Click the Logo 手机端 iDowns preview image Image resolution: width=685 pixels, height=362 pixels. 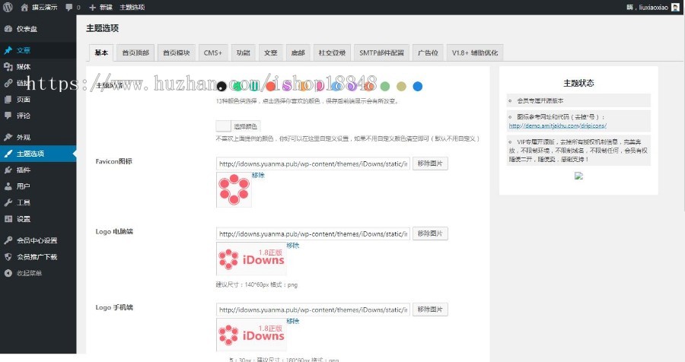pos(251,335)
